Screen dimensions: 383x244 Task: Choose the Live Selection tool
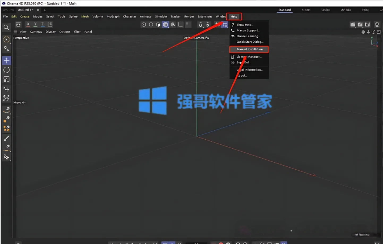coord(6,40)
